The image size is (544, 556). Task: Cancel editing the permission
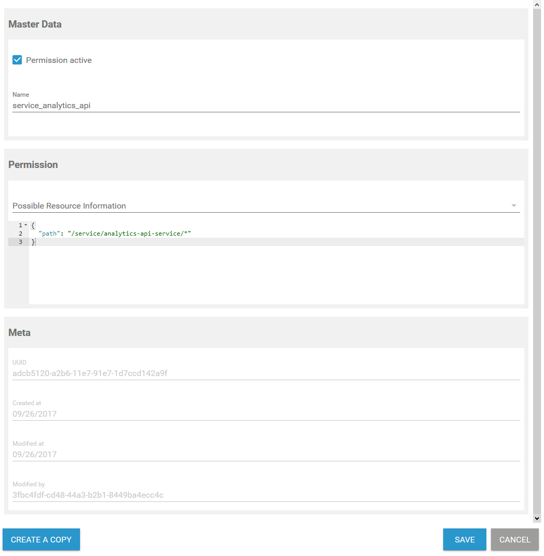coord(514,539)
